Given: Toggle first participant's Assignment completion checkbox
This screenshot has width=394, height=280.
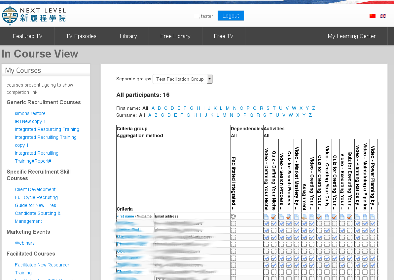Looking at the screenshot, I should (x=304, y=223).
